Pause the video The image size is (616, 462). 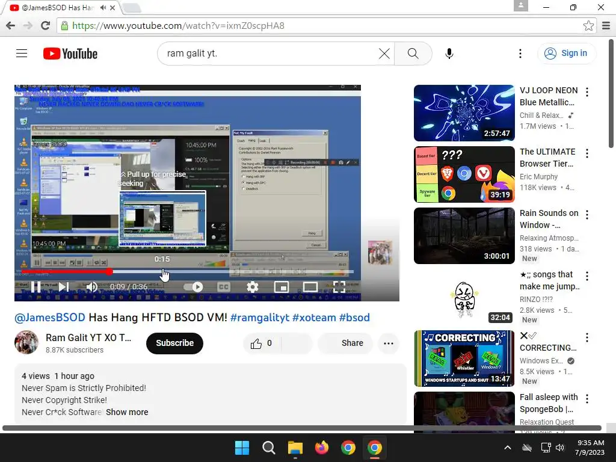[35, 287]
